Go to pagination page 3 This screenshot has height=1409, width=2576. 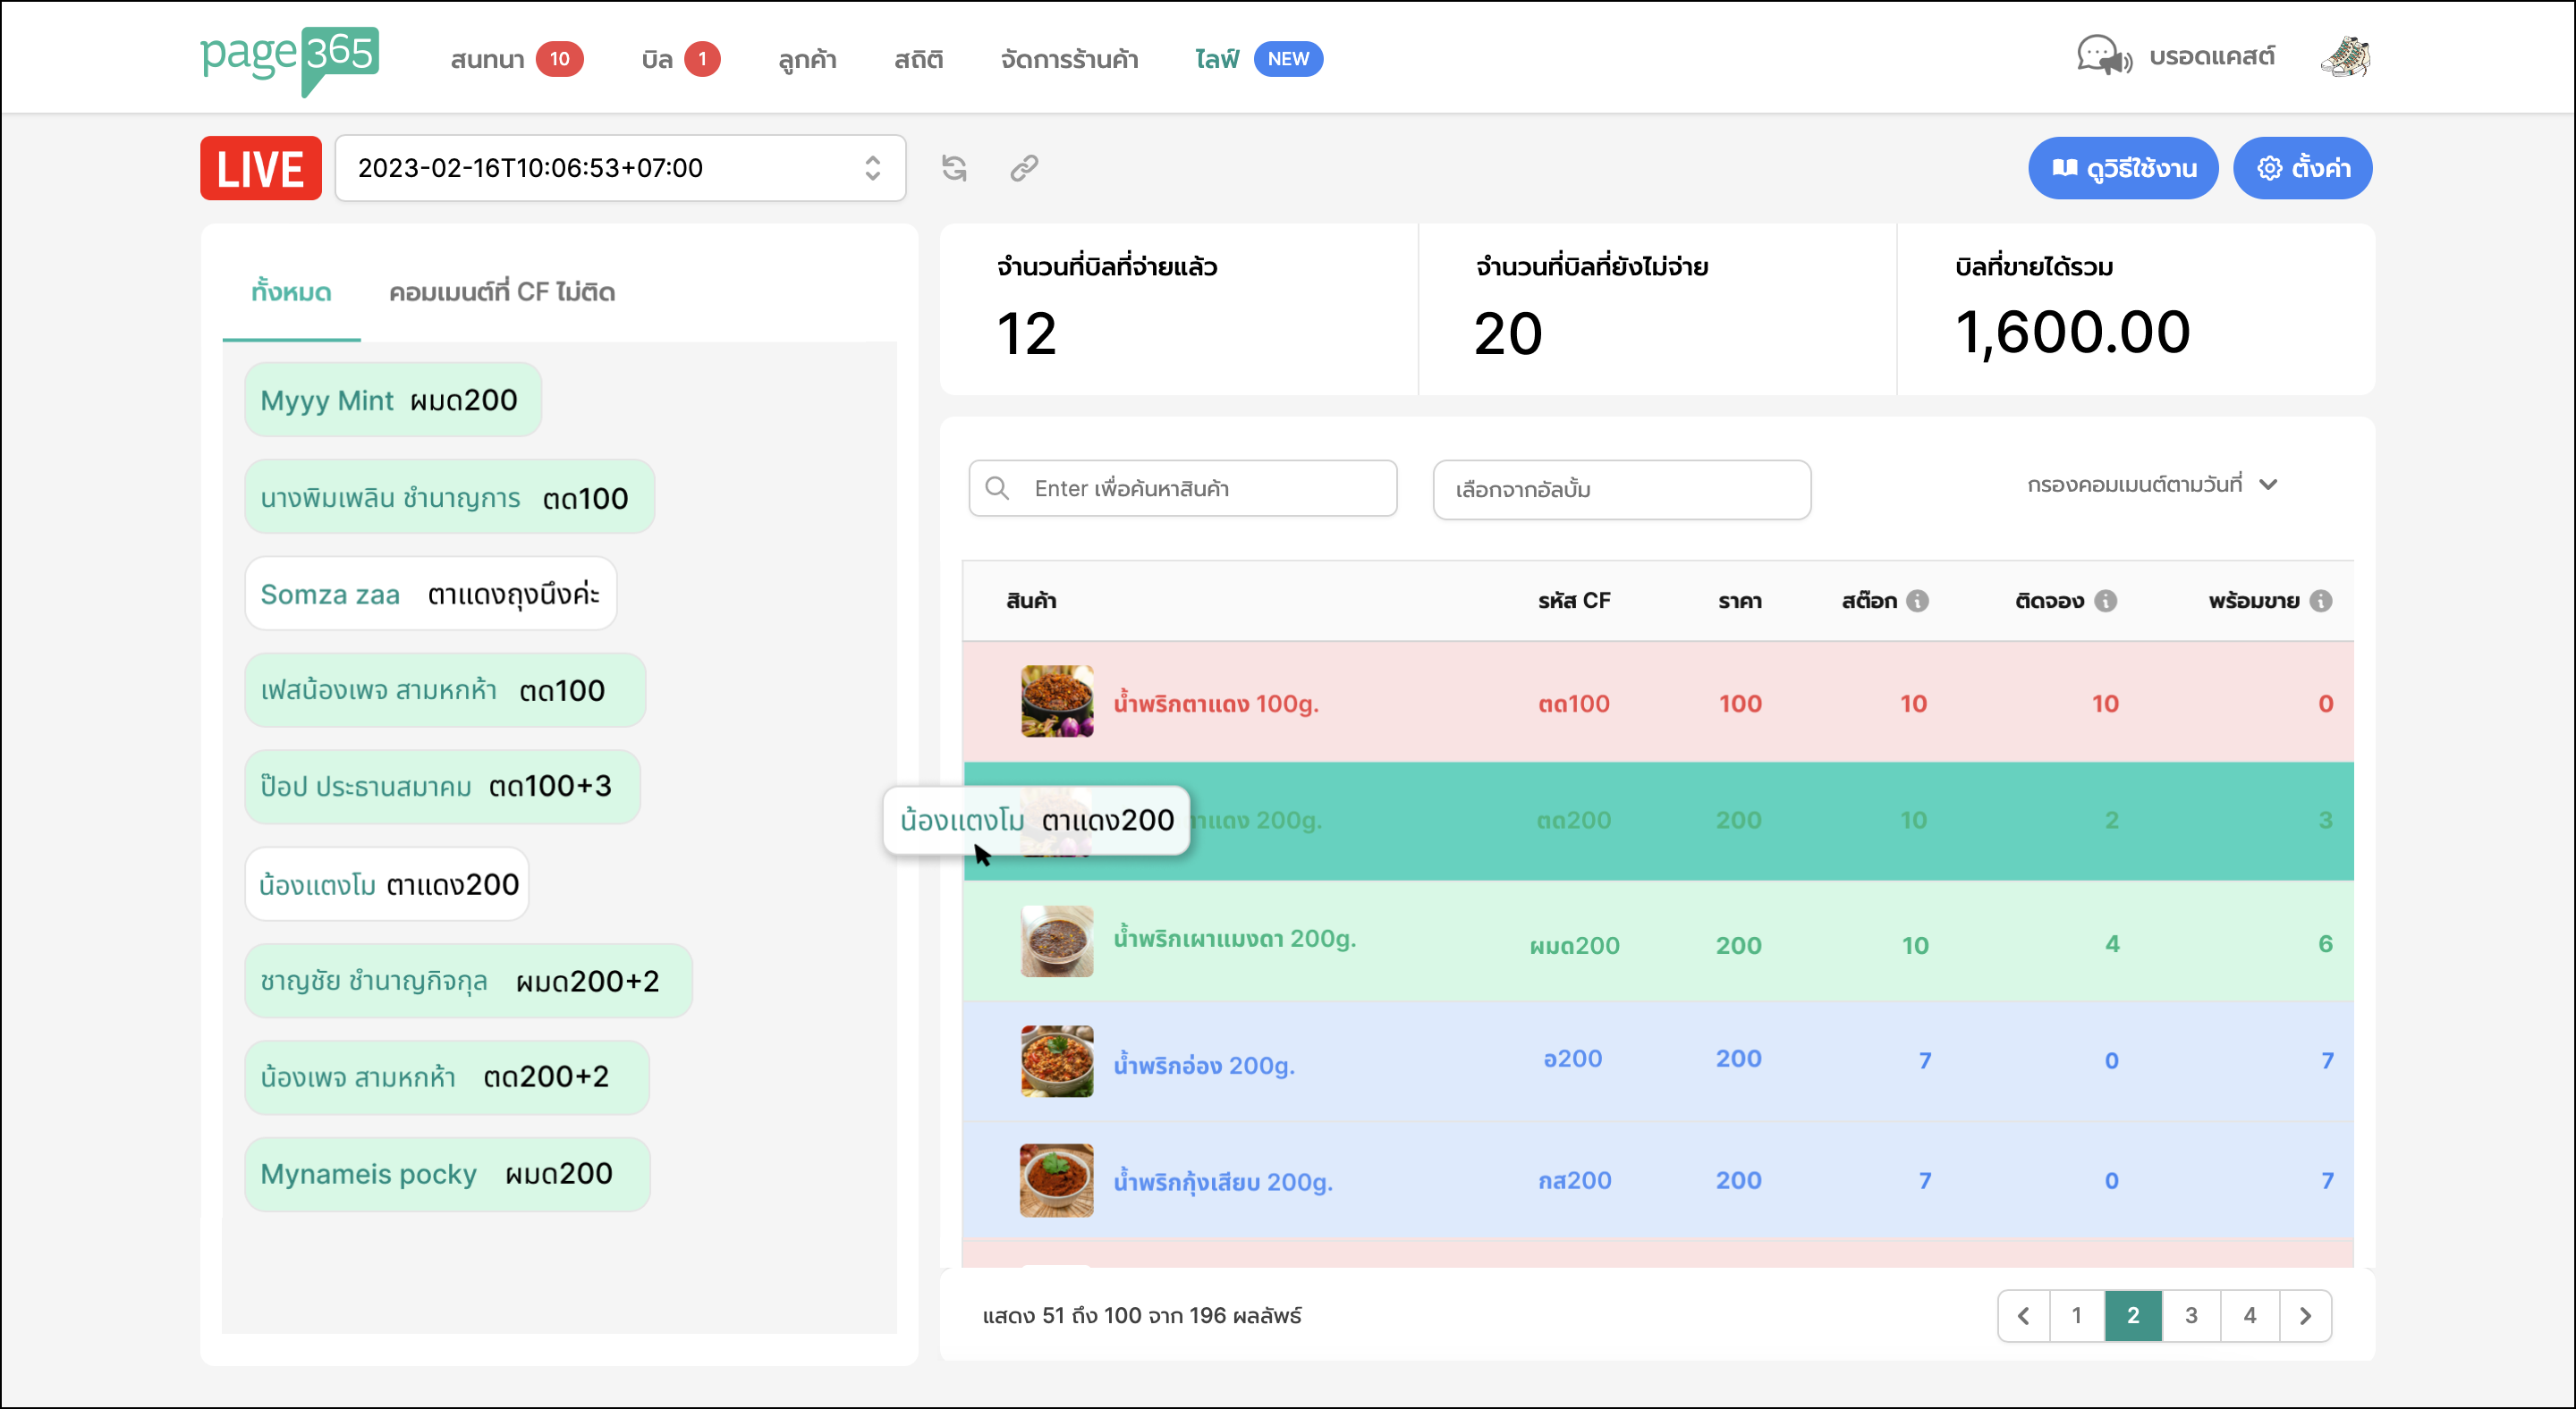coord(2191,1316)
